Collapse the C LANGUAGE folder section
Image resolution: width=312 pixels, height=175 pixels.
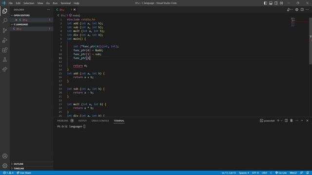coord(19,24)
